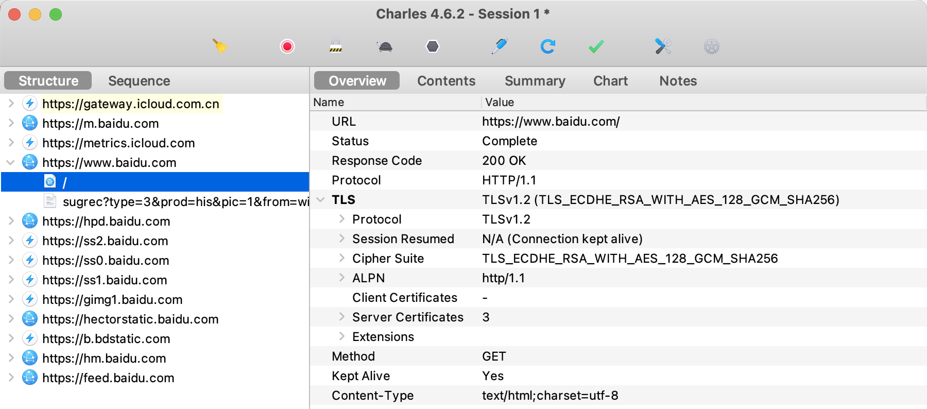Select the hectorstatic.baidu.com host
The width and height of the screenshot is (927, 409).
click(x=130, y=319)
